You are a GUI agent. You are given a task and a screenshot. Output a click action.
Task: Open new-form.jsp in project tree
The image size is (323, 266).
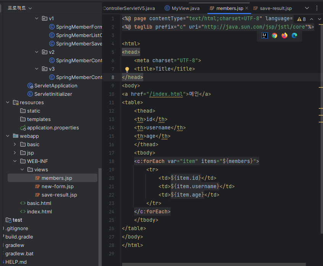click(x=54, y=186)
